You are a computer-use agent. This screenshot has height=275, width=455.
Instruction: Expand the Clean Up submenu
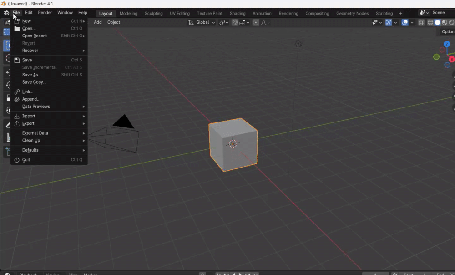coord(49,141)
